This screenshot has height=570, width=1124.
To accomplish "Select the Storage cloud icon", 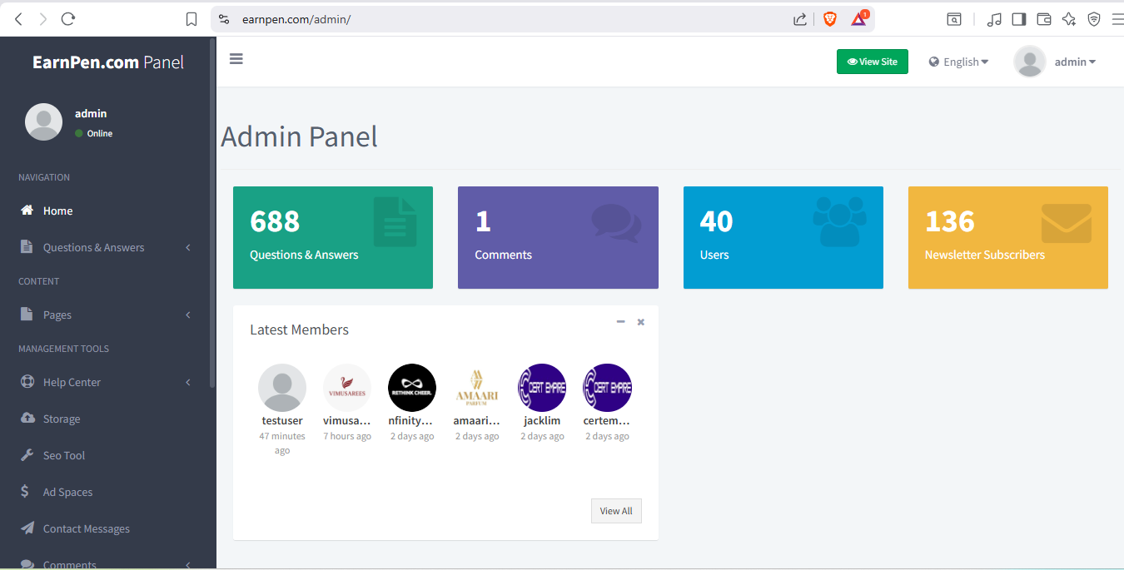I will [x=26, y=419].
